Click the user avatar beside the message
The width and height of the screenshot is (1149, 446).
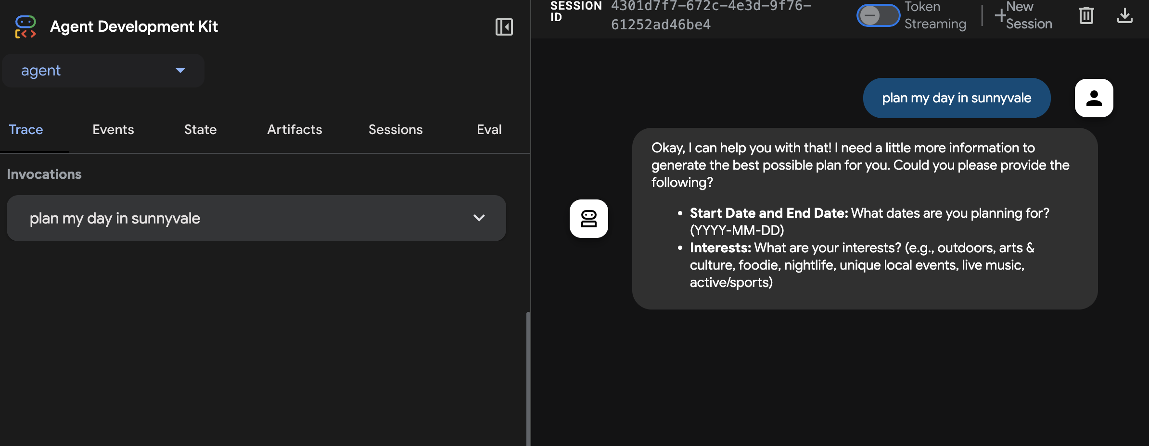click(1094, 98)
